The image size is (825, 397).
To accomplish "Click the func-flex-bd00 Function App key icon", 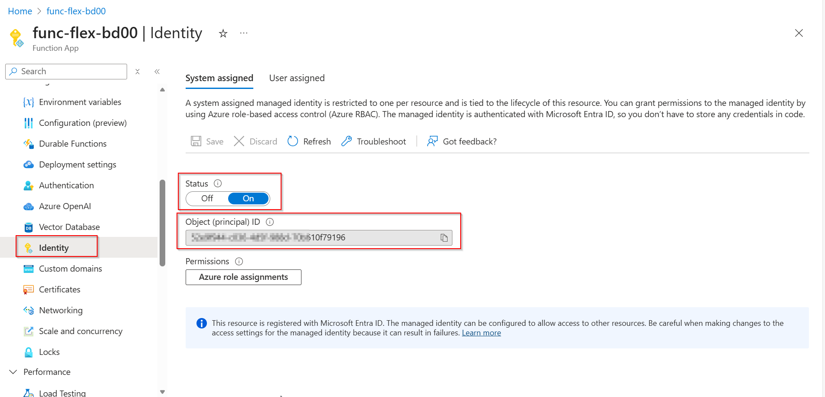I will [17, 38].
